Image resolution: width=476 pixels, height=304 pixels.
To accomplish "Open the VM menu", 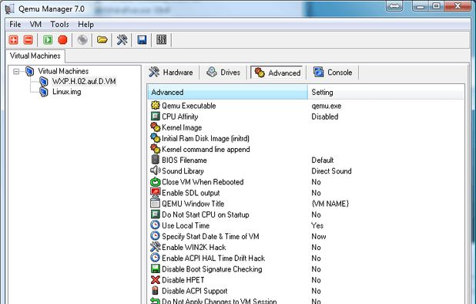I will [35, 25].
